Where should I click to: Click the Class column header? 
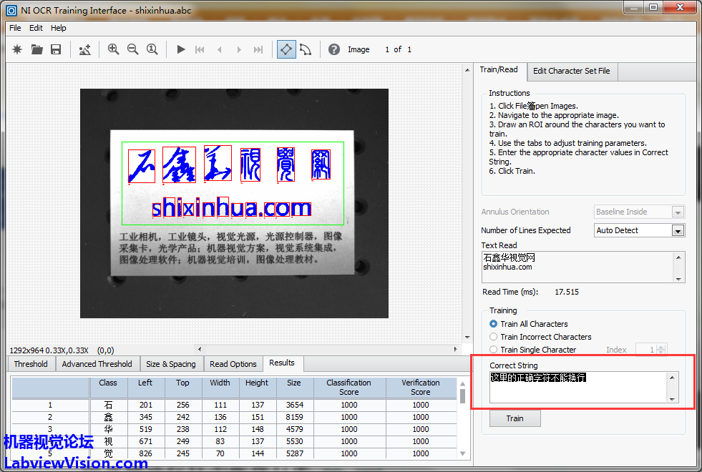tap(108, 387)
